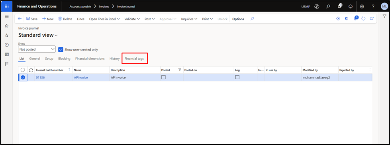
Task: Open Help question mark
Action: 373,6
